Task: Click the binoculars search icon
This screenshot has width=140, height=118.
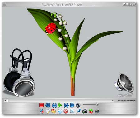Action: click(x=97, y=111)
